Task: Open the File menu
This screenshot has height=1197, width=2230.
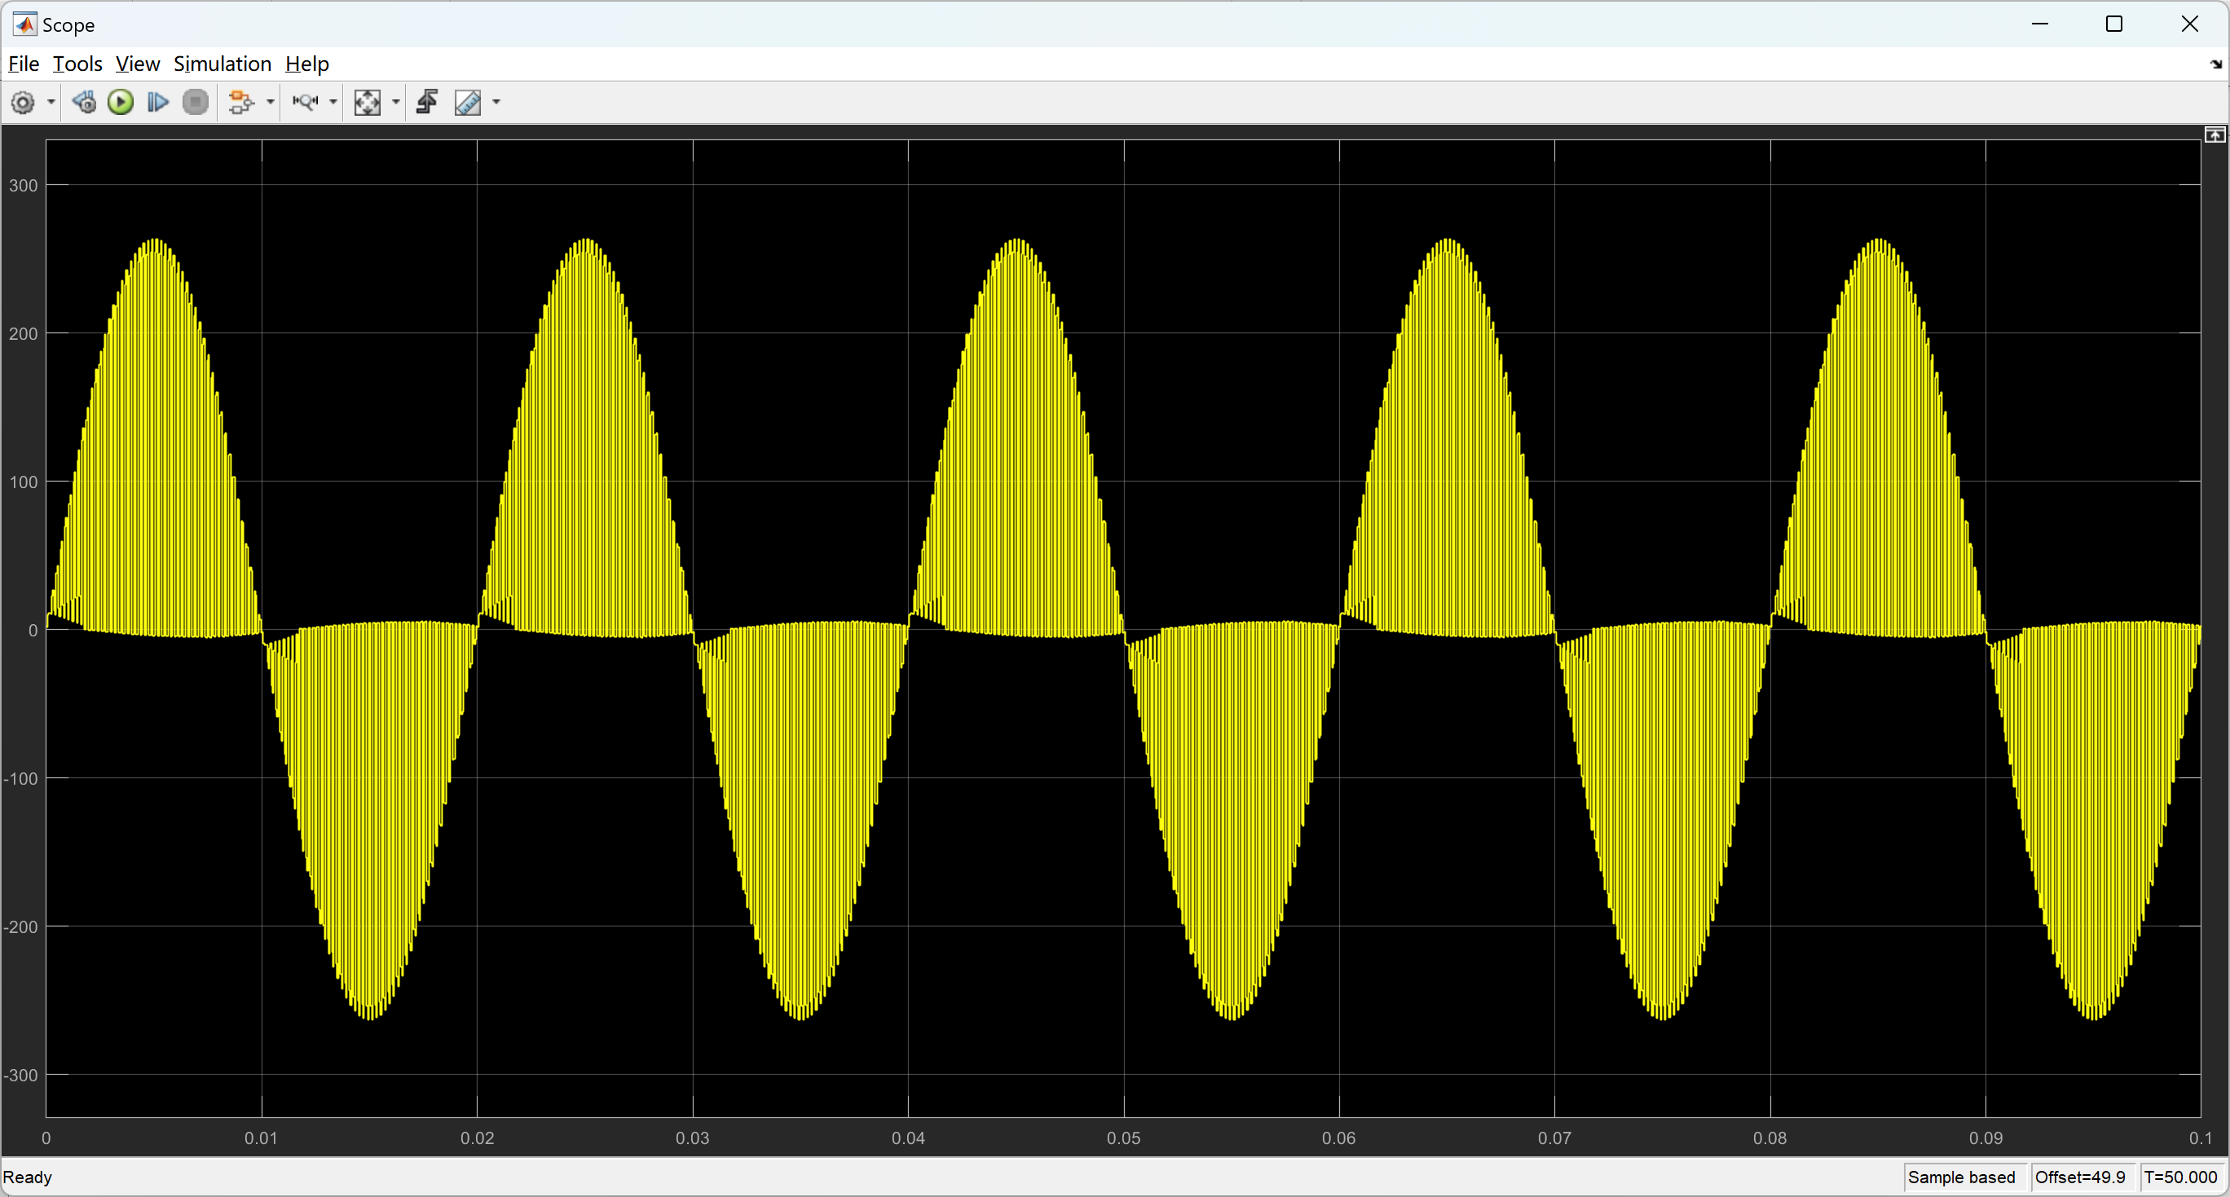Action: pyautogui.click(x=24, y=64)
